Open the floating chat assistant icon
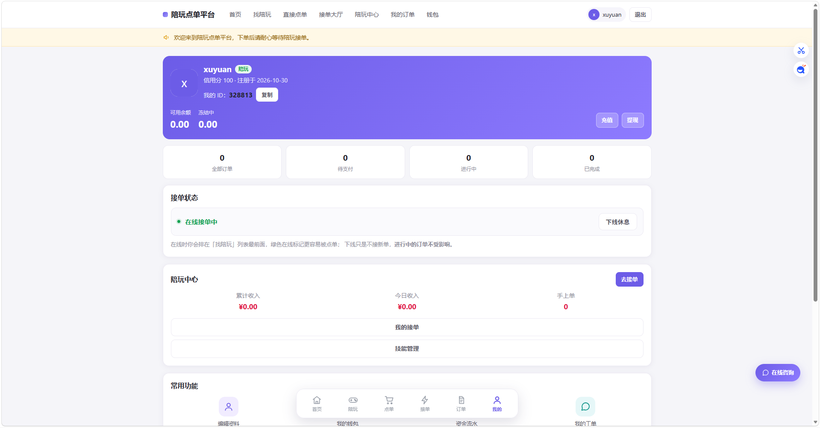This screenshot has width=820, height=428. click(x=801, y=69)
